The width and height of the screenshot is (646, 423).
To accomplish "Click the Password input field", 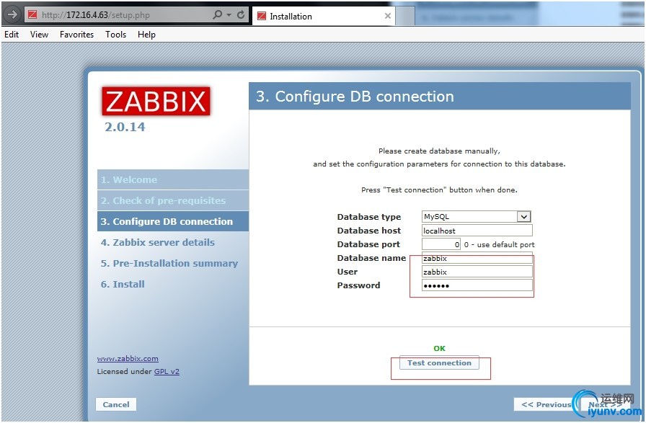I will [x=477, y=285].
